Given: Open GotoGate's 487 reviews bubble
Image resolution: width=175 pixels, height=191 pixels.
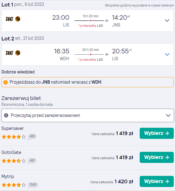Looking at the screenshot, I should [x=32, y=161].
